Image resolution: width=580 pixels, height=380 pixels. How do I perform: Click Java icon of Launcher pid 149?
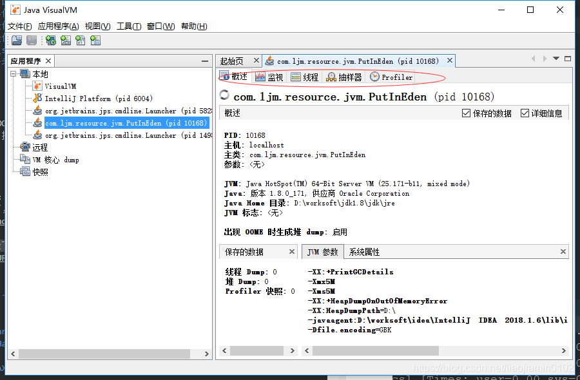[x=37, y=135]
